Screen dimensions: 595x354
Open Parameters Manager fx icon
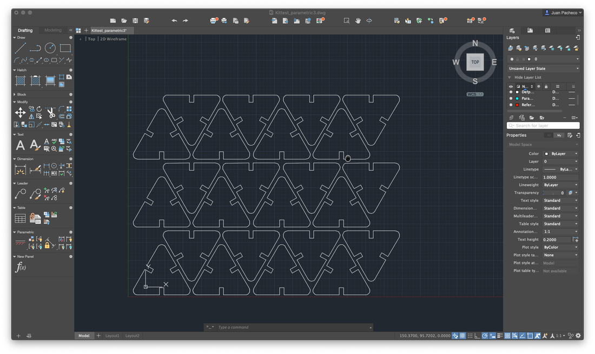pyautogui.click(x=21, y=267)
